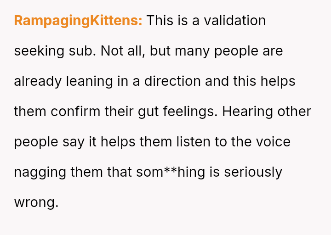Click the censored word 'som**hing'
Image resolution: width=331 pixels, height=235 pixels.
[x=171, y=173]
